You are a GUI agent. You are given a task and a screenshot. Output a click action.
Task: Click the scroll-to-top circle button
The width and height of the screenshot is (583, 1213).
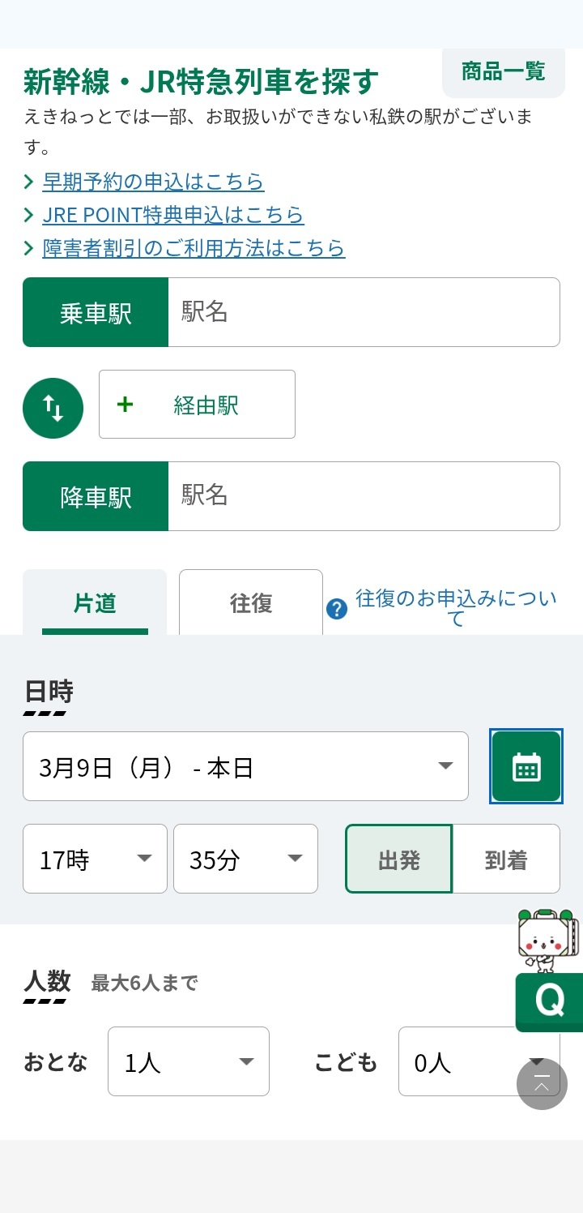coord(542,1084)
